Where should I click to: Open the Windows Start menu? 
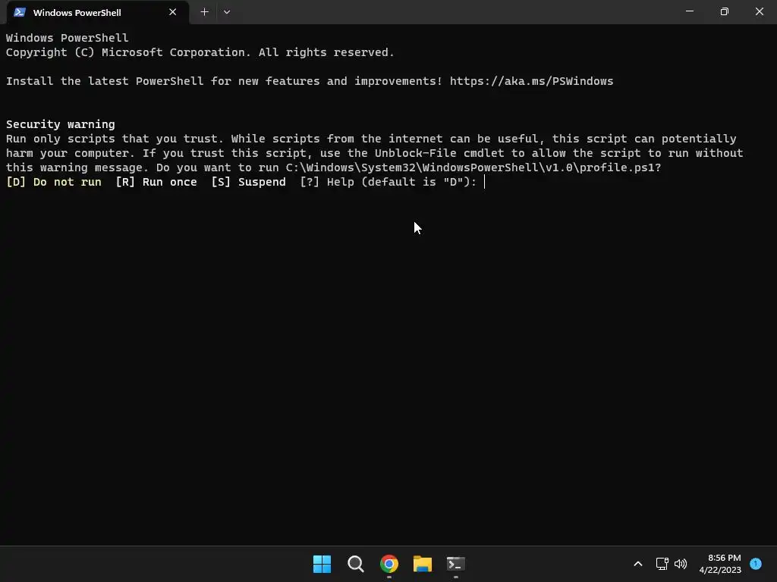pyautogui.click(x=322, y=564)
